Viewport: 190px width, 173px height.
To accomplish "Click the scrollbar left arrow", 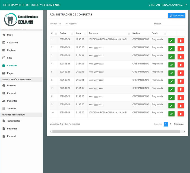I will [x=51, y=132].
